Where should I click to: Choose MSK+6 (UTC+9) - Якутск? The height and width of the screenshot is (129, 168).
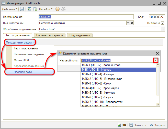(118, 97)
